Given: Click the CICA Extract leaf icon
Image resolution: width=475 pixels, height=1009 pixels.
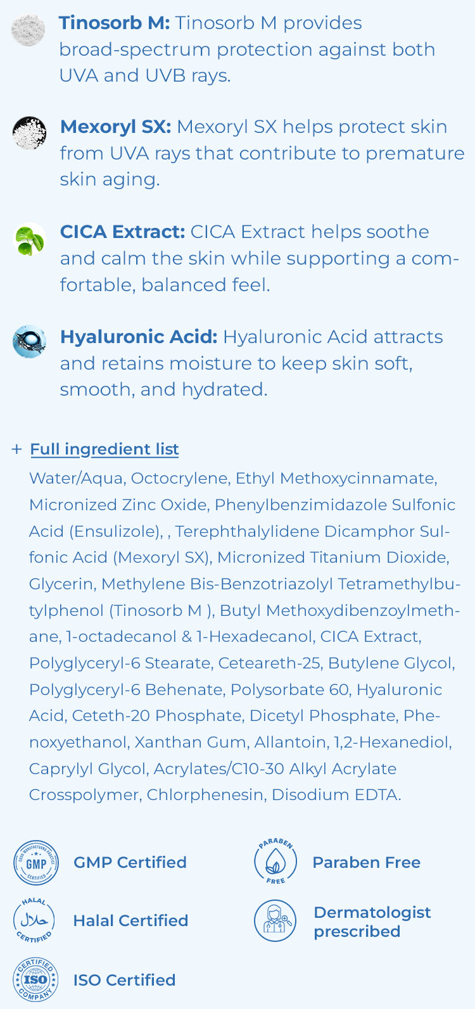Looking at the screenshot, I should [29, 239].
